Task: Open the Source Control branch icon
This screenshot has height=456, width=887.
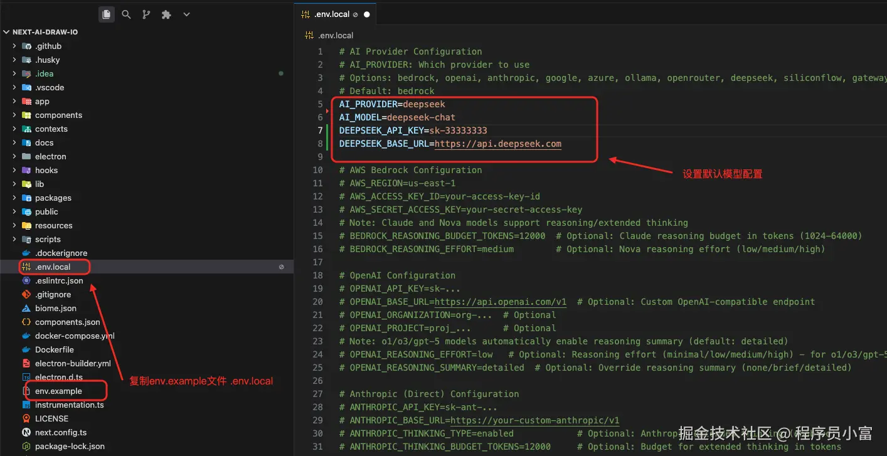Action: [146, 14]
